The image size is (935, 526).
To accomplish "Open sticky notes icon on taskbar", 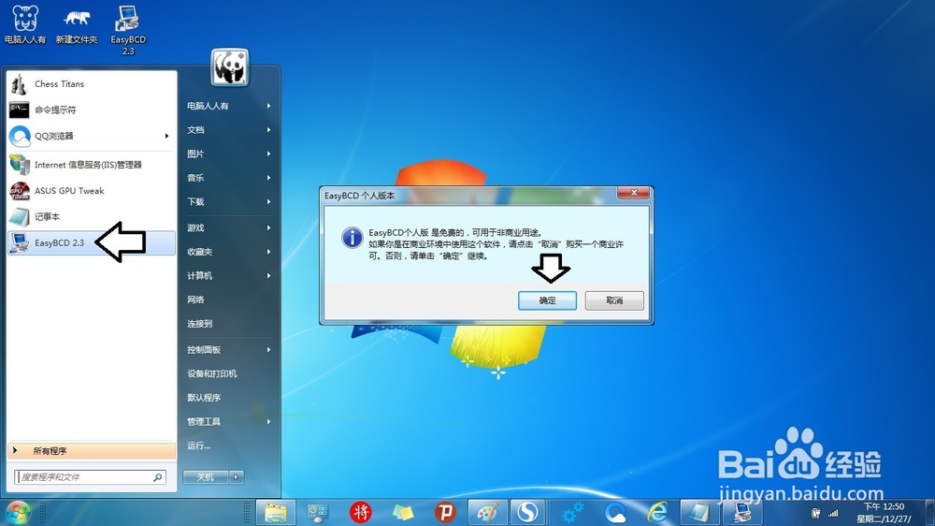I will (x=402, y=512).
